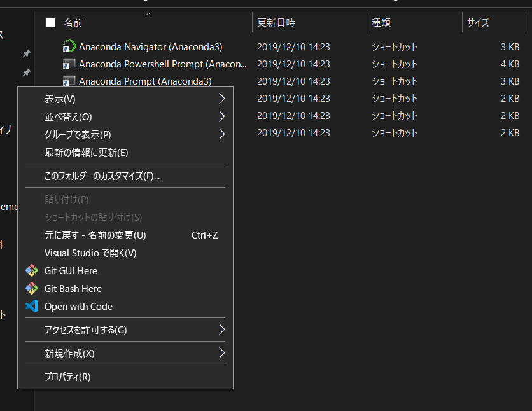Sort by the 名前 column header

coord(73,23)
